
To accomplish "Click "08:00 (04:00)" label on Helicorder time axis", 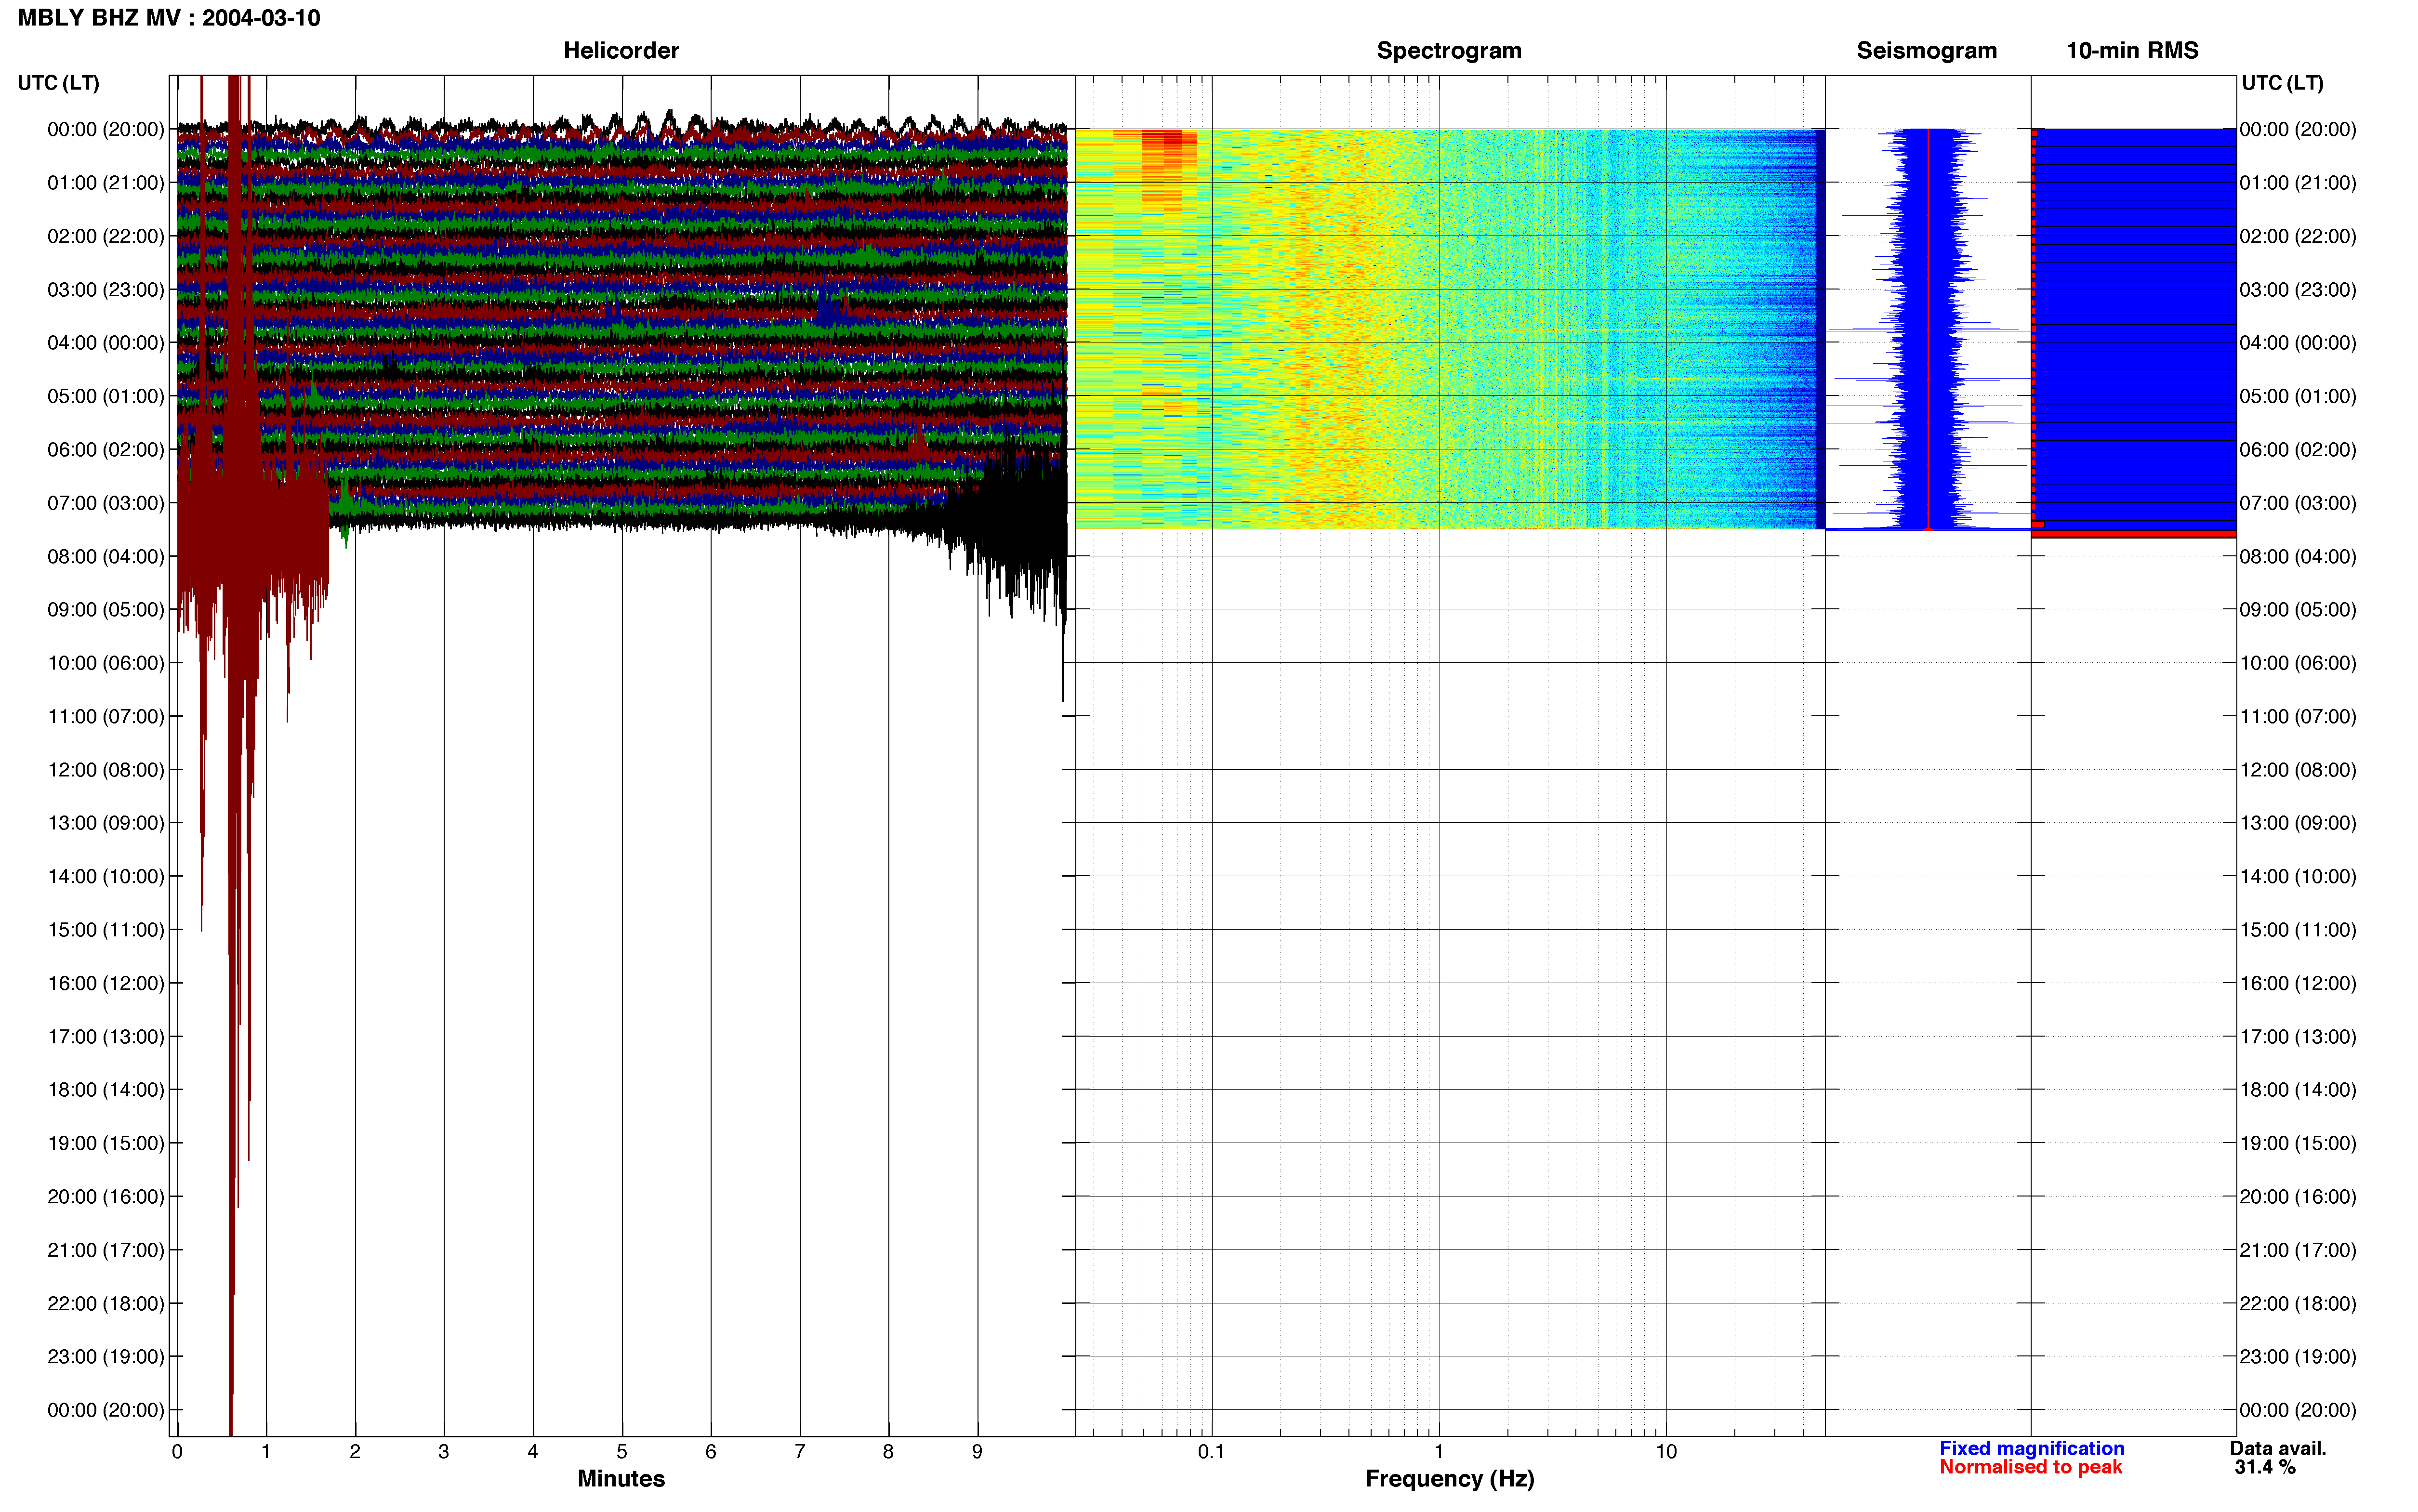I will 105,556.
